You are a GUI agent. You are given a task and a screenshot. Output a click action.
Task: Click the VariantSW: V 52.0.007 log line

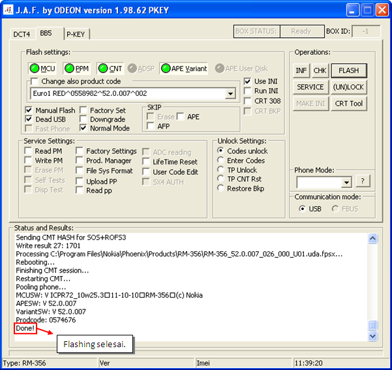51,312
